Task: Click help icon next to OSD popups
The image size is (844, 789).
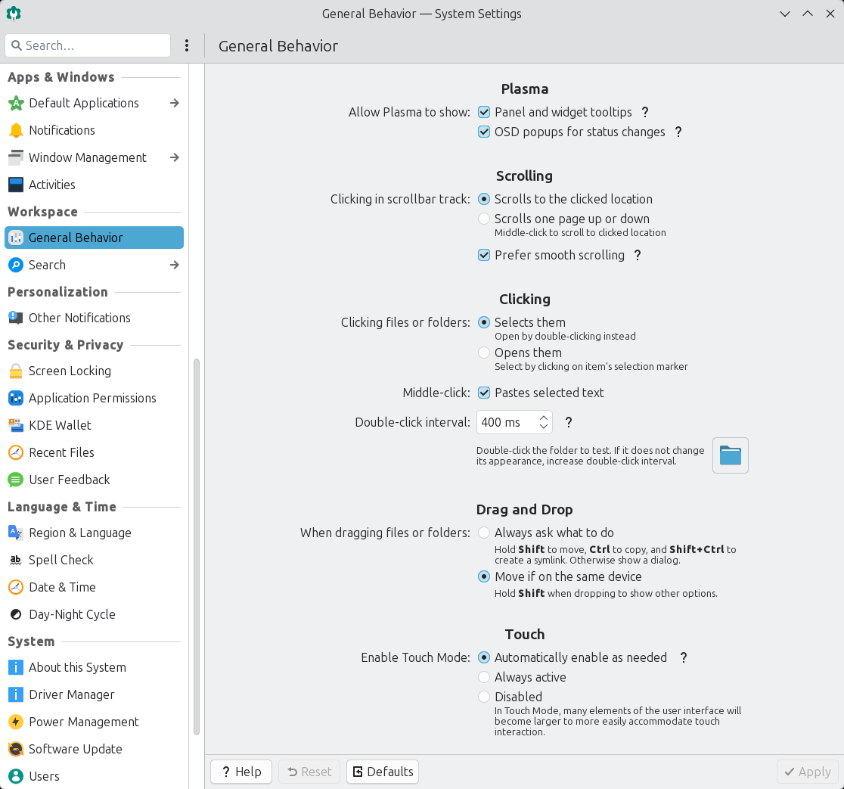Action: [x=678, y=132]
